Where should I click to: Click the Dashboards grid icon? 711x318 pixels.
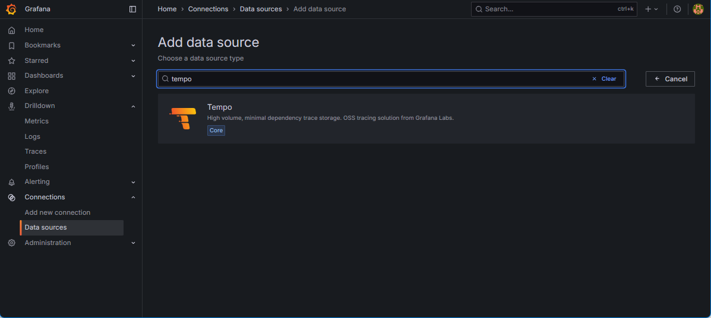[x=11, y=76]
